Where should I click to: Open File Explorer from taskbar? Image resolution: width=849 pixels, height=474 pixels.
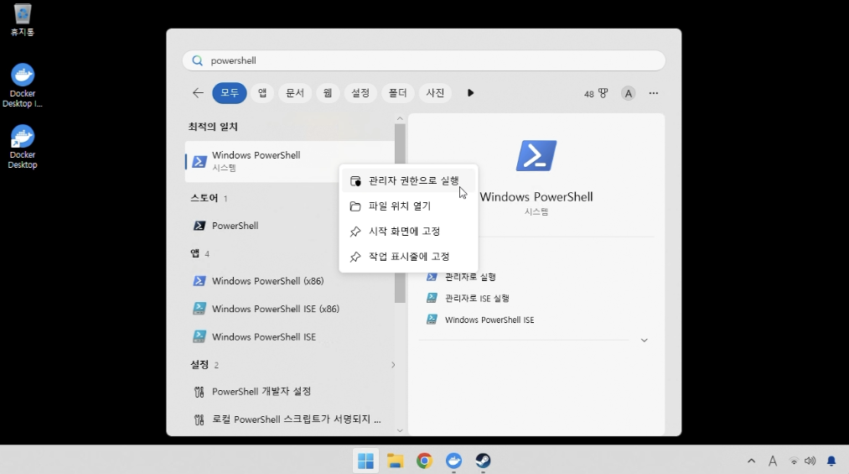click(396, 461)
